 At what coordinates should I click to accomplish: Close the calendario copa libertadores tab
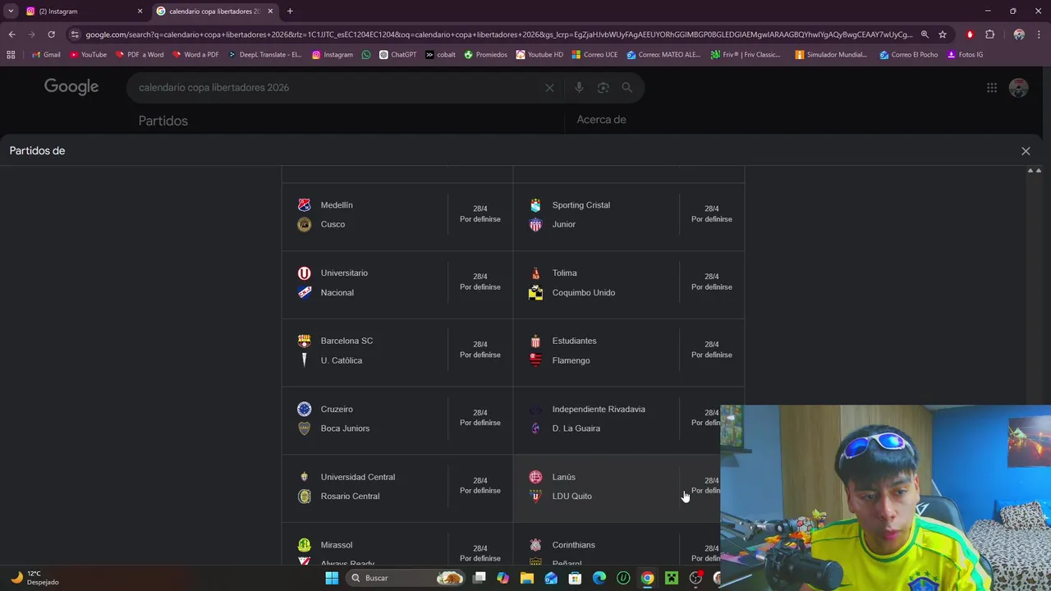[270, 11]
